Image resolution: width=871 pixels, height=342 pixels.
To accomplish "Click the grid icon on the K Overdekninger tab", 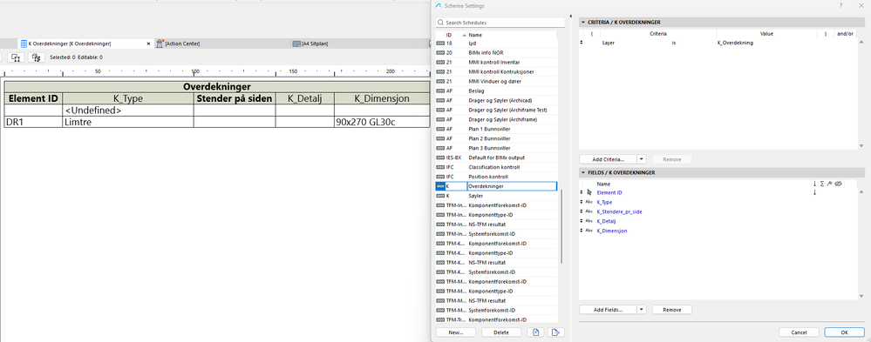I will [24, 44].
